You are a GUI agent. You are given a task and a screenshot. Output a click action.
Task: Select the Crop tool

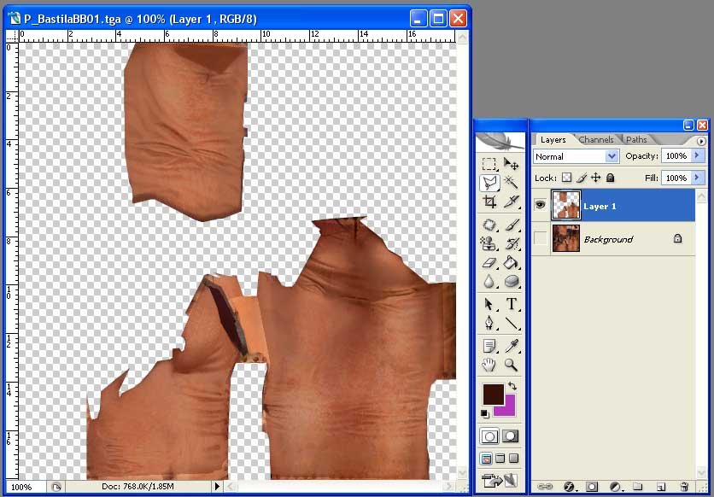489,202
